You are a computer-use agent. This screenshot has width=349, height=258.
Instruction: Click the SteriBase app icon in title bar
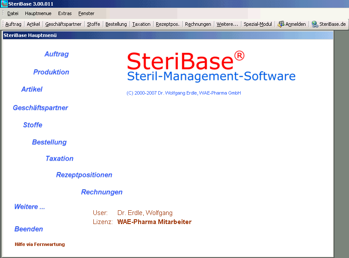[4, 4]
